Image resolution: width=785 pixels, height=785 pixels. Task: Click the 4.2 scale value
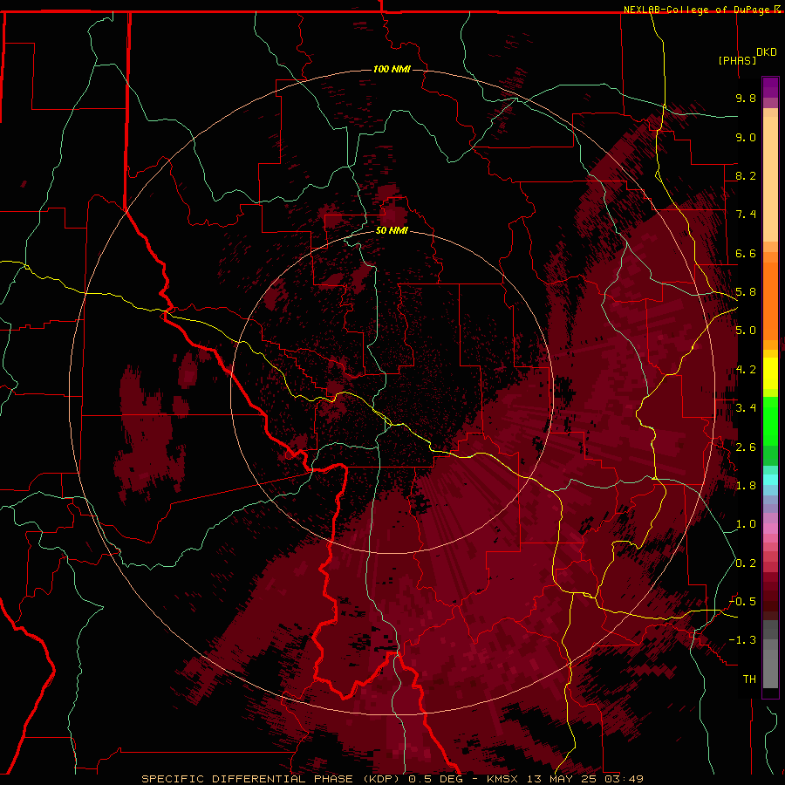click(746, 370)
